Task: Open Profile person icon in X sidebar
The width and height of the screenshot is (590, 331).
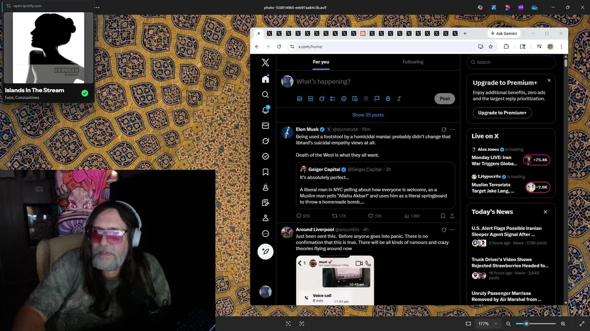Action: pos(265,218)
